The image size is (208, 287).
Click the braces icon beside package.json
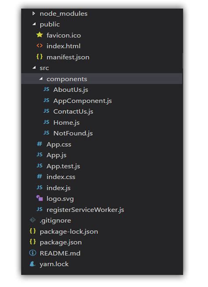32,242
